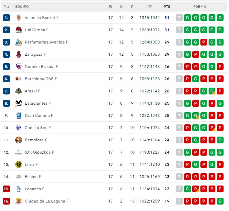Click the Estudiantes F team logo
Screen dimensions: 229x211
point(19,103)
